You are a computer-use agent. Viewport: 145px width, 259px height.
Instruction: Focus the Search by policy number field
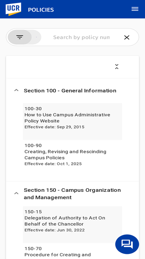coord(81,37)
